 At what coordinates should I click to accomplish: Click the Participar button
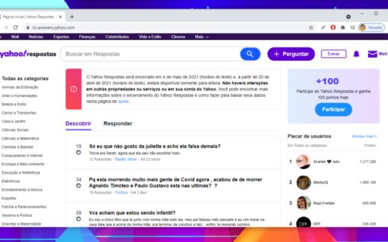click(333, 109)
